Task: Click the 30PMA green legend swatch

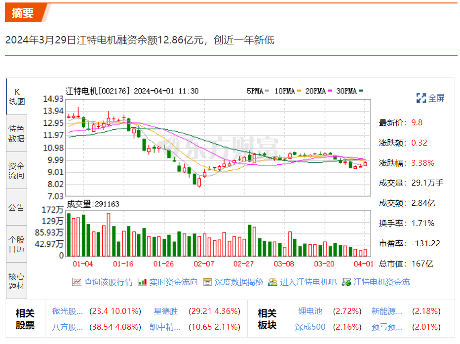Action: 361,91
